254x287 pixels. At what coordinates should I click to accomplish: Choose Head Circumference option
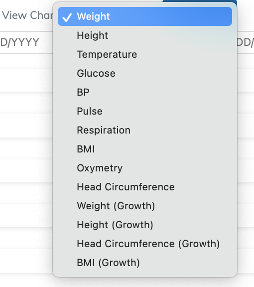(145, 187)
